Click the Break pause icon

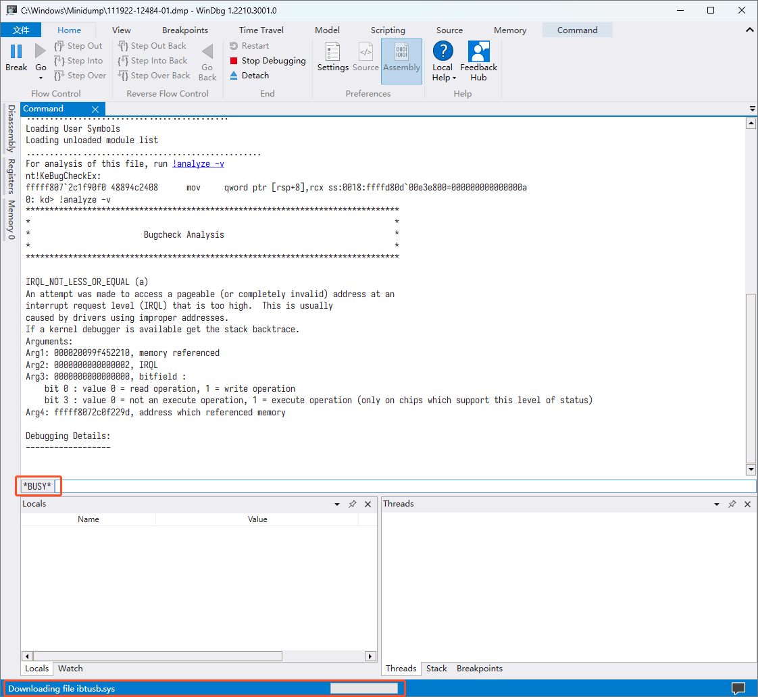pyautogui.click(x=16, y=53)
